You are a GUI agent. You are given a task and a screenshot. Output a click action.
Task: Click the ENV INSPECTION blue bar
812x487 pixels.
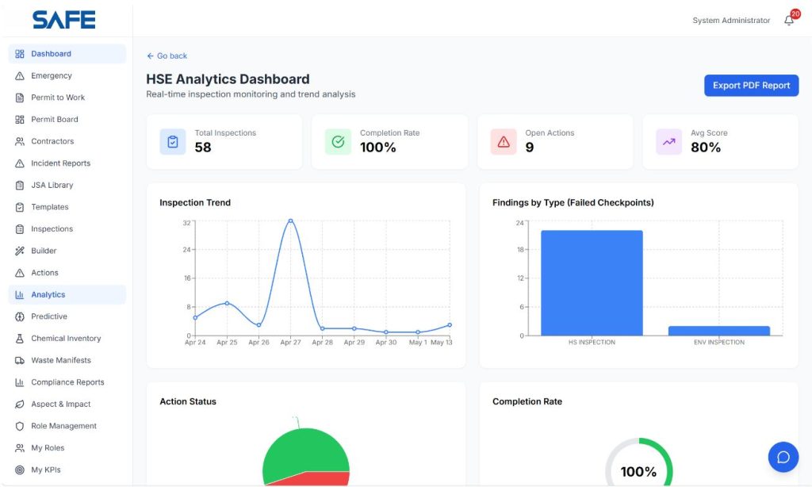click(718, 331)
